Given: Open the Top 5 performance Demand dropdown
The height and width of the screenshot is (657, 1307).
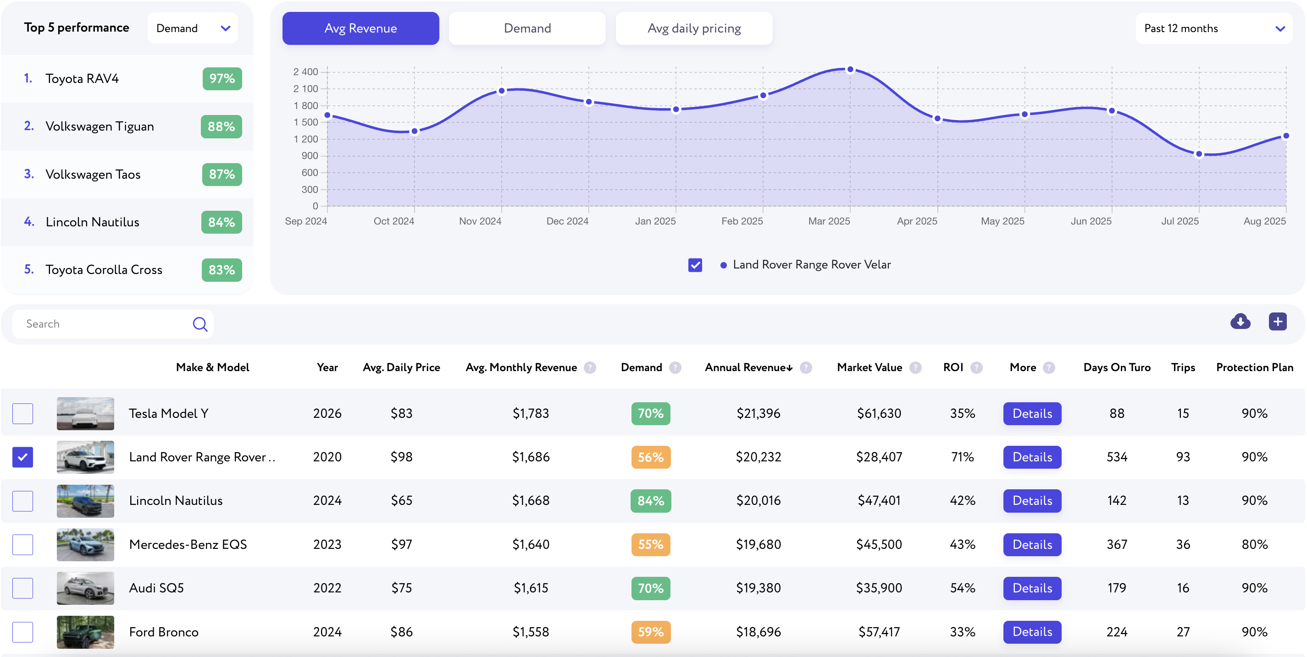Looking at the screenshot, I should [x=193, y=28].
